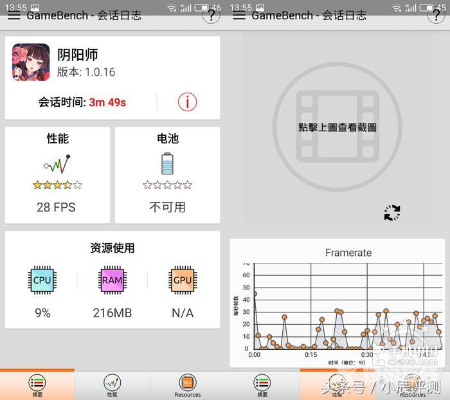Tap the 阴阳师 game title
Screen dimensions: 450x400
(x=78, y=55)
